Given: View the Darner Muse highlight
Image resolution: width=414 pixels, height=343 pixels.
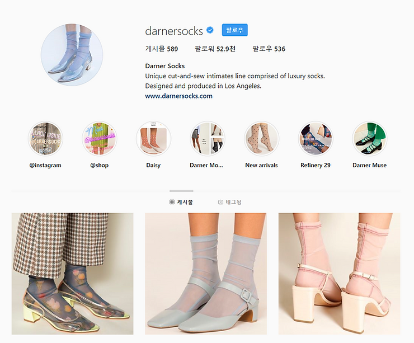Looking at the screenshot, I should point(370,138).
